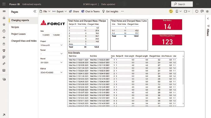Click the View layout rectangle icon
211x118 pixels.
point(185,11)
